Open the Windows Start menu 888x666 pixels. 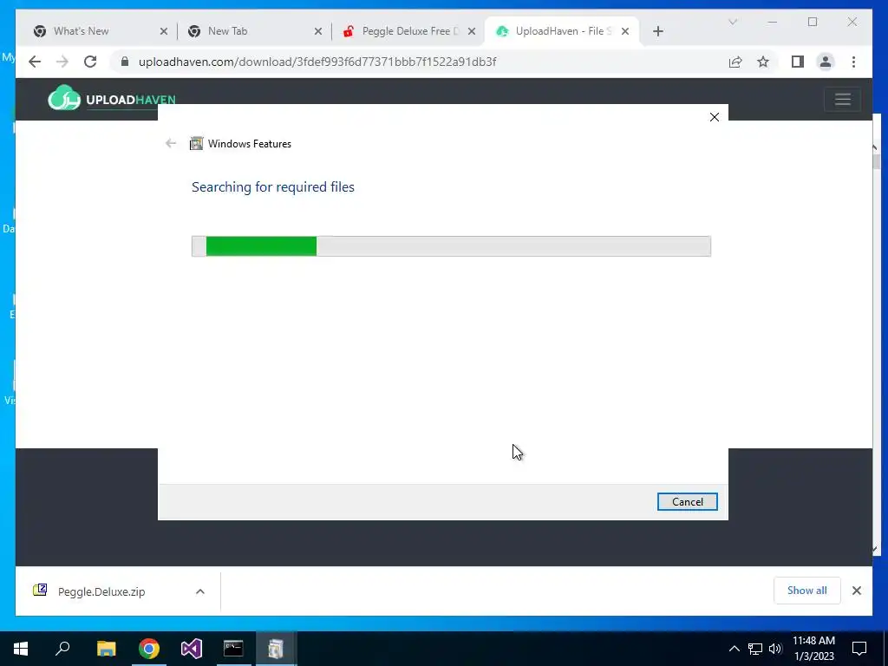point(21,649)
